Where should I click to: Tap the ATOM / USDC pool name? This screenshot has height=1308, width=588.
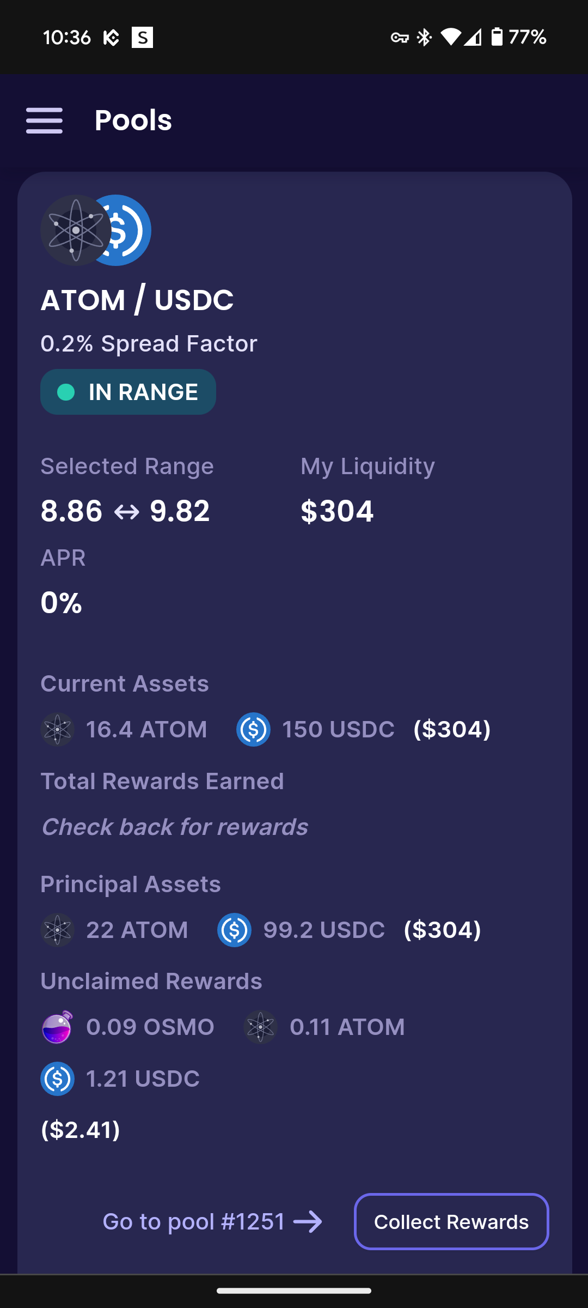(x=137, y=300)
